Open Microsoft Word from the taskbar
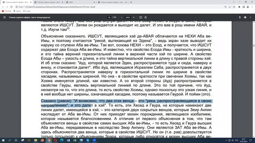Image resolution: width=255 pixels, height=143 pixels. coord(68,140)
